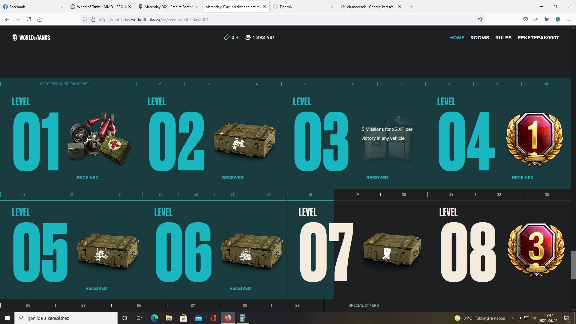Open the Mail app from the taskbar
This screenshot has height=324, width=576.
(x=198, y=318)
